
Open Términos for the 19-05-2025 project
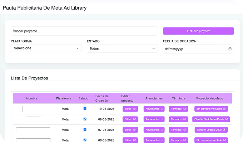178,109
